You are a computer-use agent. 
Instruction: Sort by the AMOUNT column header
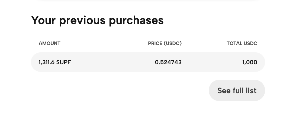[49, 43]
